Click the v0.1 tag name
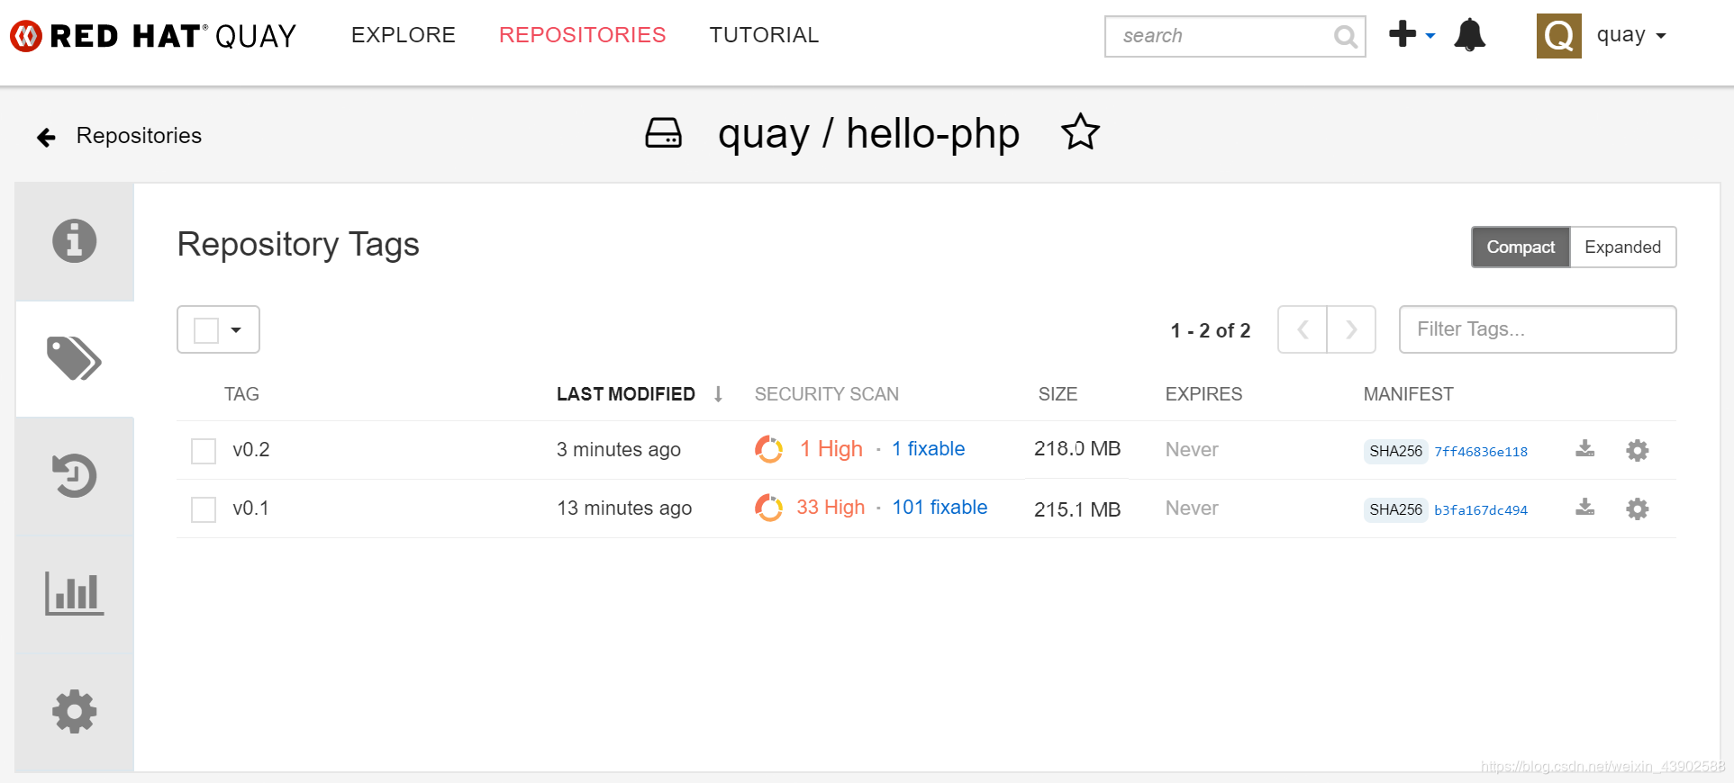Viewport: 1734px width, 783px height. 250,508
